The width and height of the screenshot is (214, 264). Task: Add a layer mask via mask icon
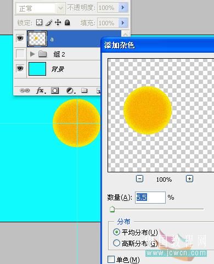click(55, 91)
